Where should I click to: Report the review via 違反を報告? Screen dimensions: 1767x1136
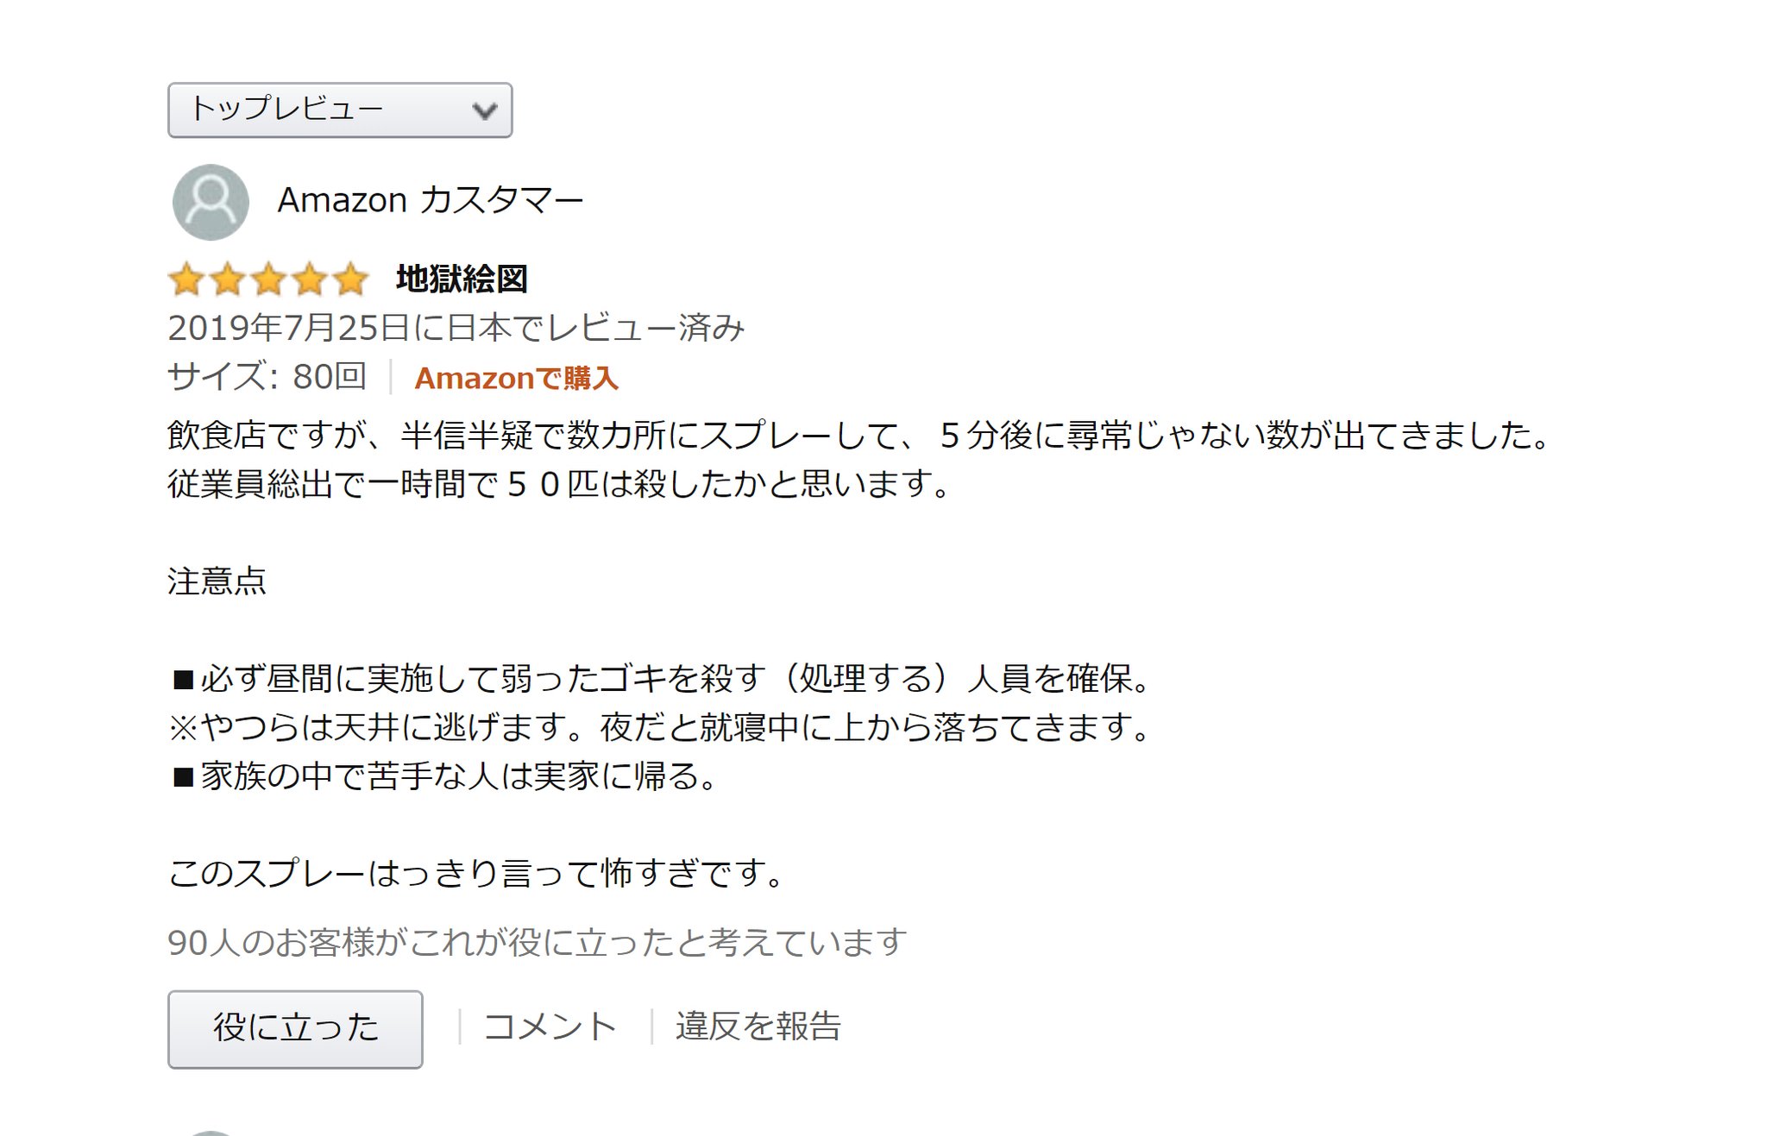tap(758, 1026)
